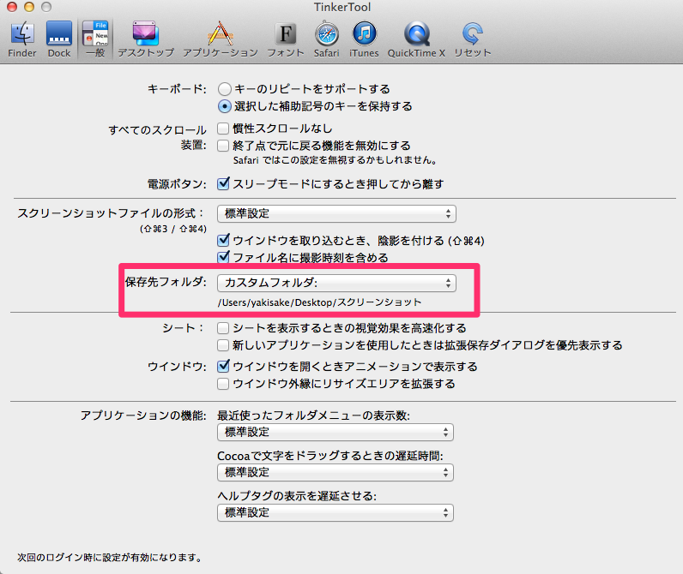This screenshot has height=574, width=683.
Task: Click the キーボード: label
Action: 177,89
